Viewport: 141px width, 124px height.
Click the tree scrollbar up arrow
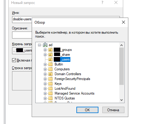tap(121, 45)
